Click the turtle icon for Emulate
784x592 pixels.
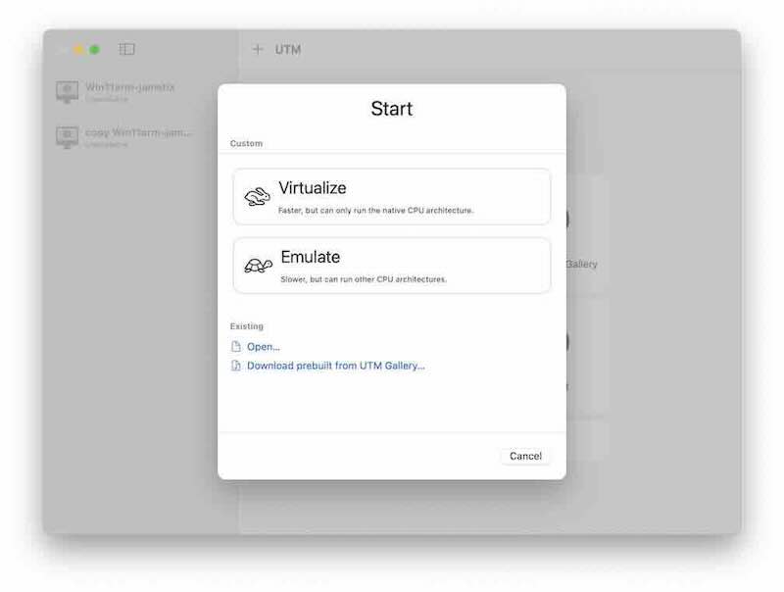point(258,266)
